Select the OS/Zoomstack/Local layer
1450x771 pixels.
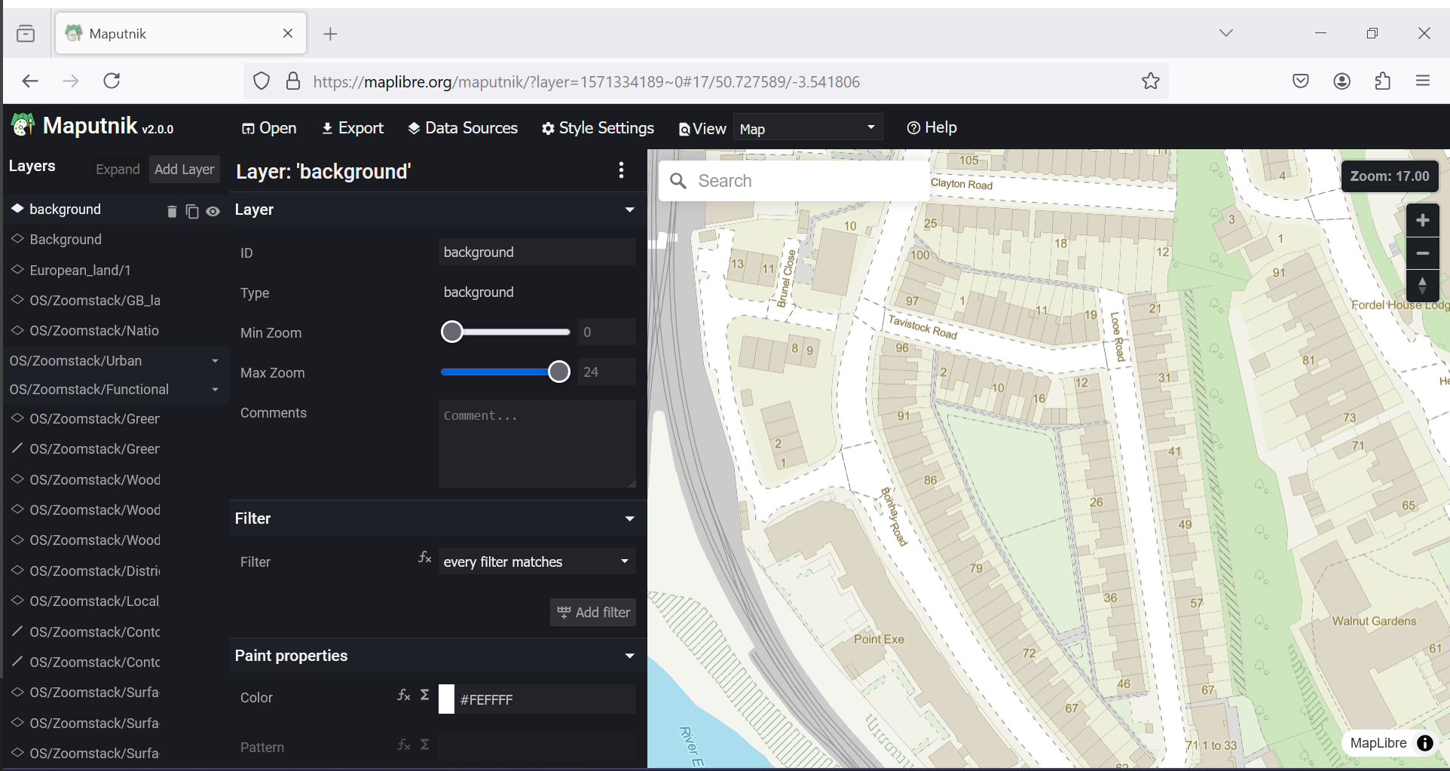coord(115,601)
